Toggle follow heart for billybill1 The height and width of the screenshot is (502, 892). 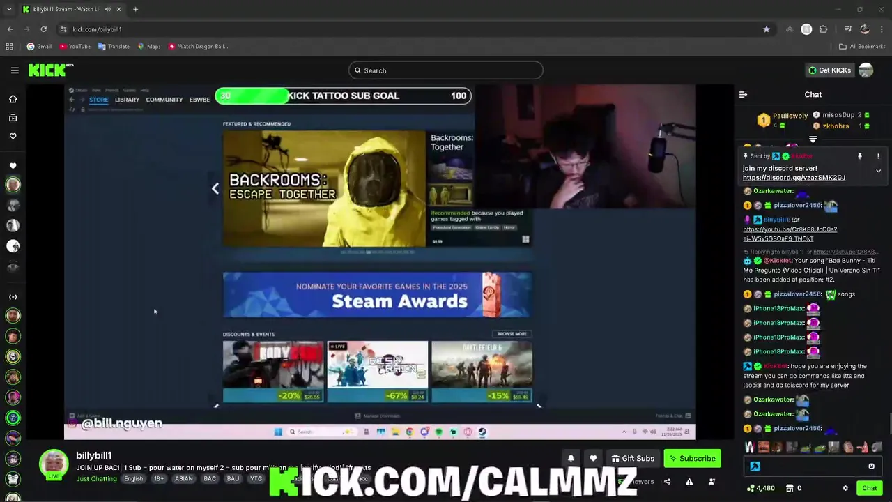click(593, 458)
